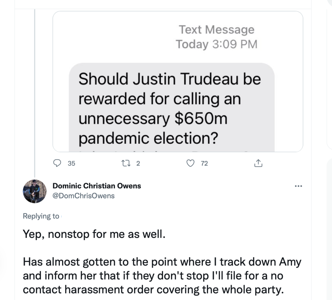Click the "Text Message" header label
This screenshot has height=300, width=332.
tap(217, 30)
